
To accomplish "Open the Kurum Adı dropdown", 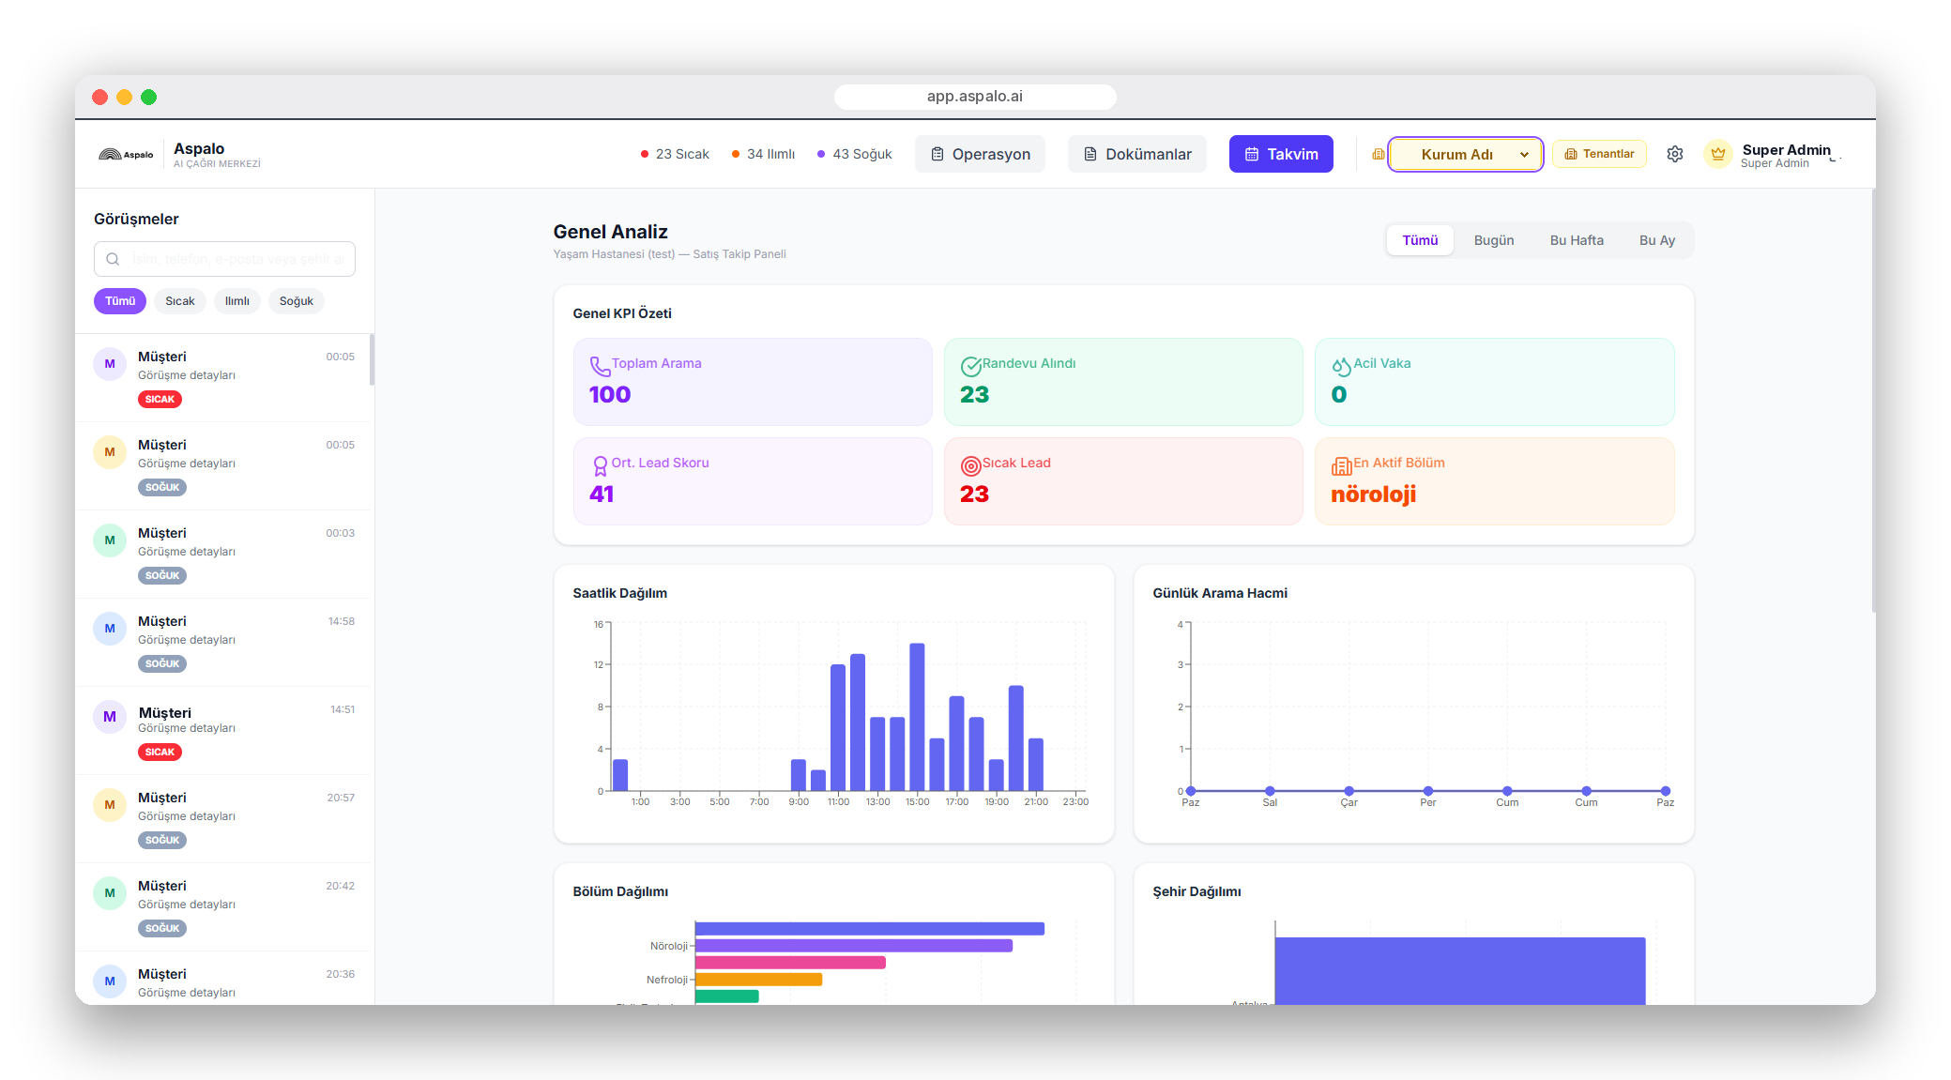I will [1466, 154].
